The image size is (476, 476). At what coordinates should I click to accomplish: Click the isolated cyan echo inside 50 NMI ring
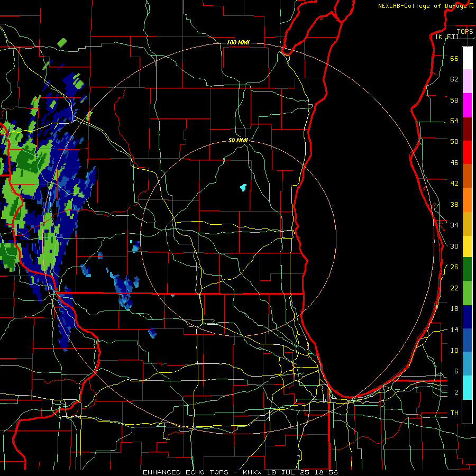coord(243,188)
